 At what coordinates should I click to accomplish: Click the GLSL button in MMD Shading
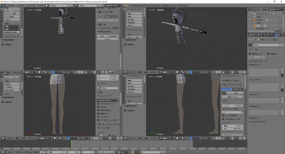(102, 36)
